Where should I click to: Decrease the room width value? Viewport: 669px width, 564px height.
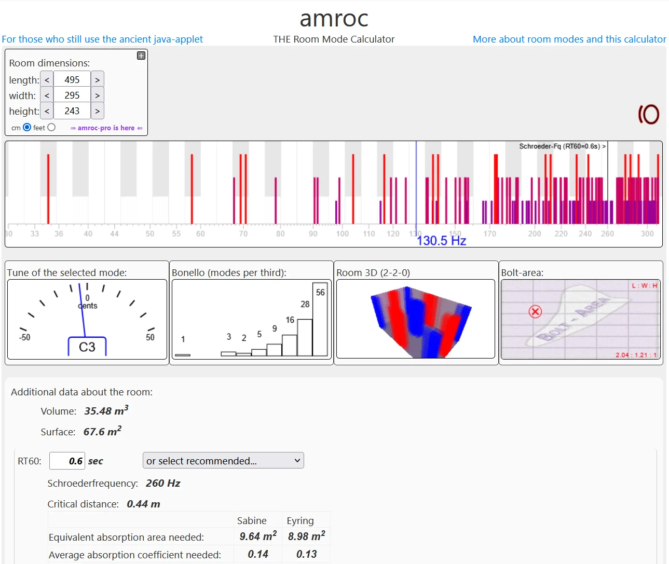point(47,95)
